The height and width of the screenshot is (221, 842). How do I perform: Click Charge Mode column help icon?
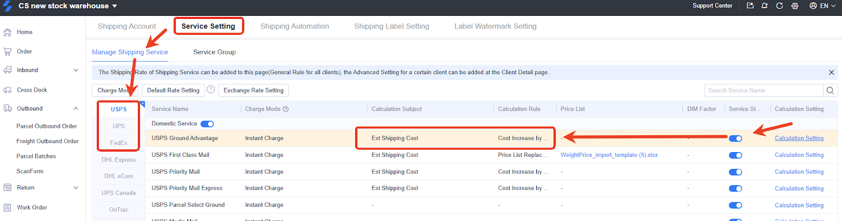[x=286, y=109]
